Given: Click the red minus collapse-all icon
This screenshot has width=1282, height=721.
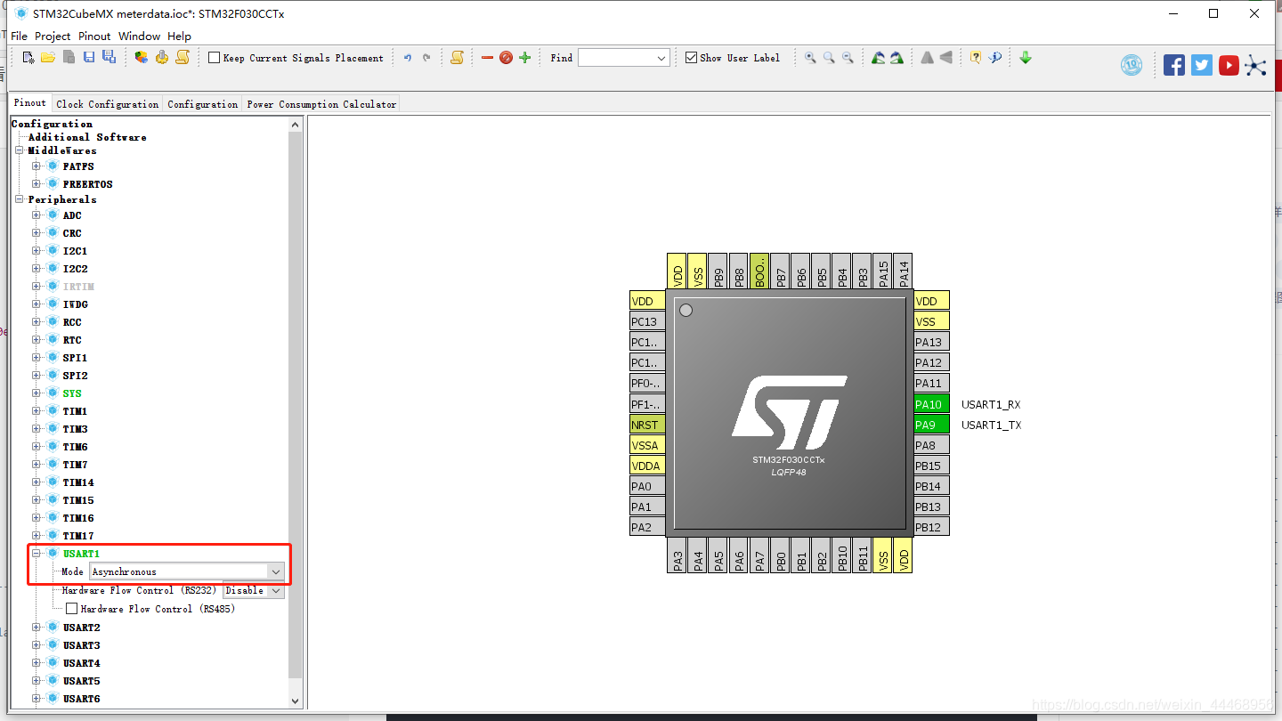Looking at the screenshot, I should coord(487,58).
